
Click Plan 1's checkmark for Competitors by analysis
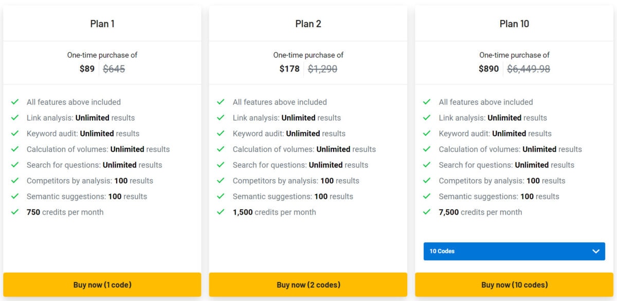coord(16,181)
